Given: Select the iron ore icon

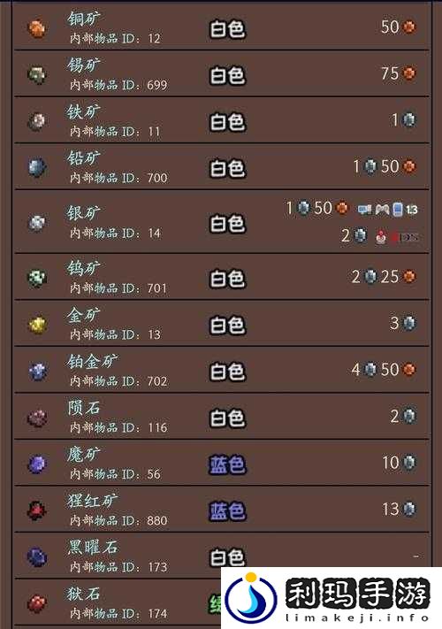Looking at the screenshot, I should (x=36, y=121).
